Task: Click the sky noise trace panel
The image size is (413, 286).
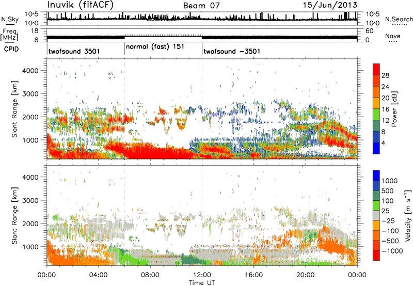Action: click(x=202, y=19)
